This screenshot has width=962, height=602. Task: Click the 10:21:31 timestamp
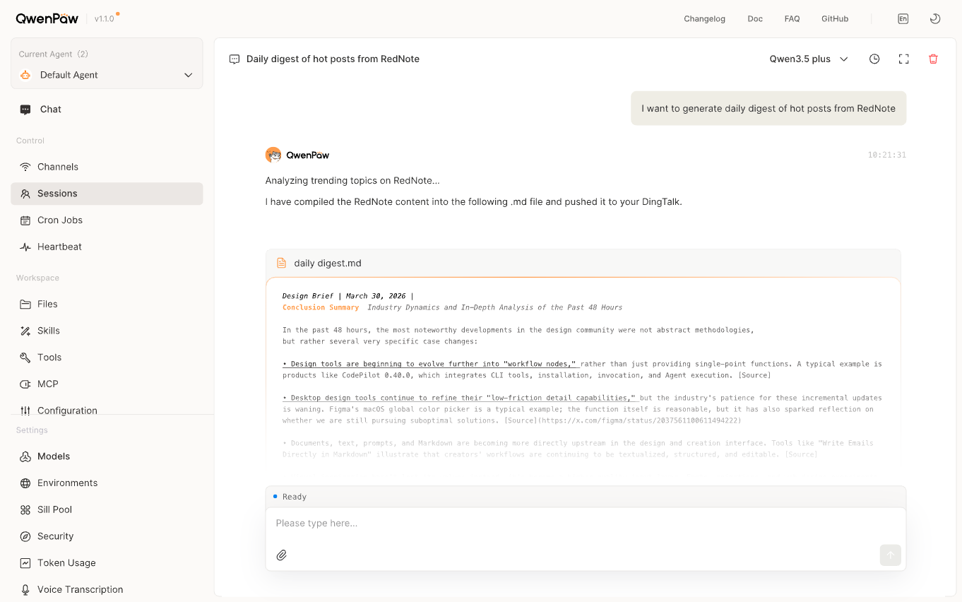pyautogui.click(x=886, y=155)
